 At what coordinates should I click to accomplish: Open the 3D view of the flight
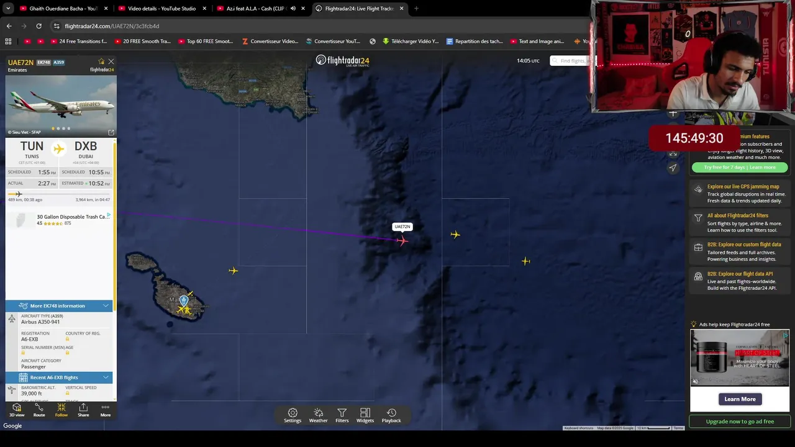17,410
